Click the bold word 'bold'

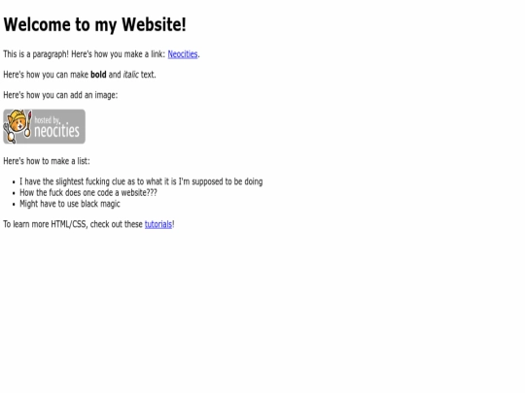coord(98,75)
